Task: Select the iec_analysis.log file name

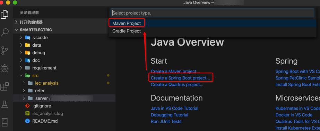Action: click(x=47, y=113)
